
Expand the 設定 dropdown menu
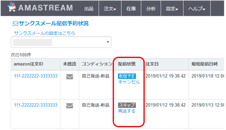pyautogui.click(x=172, y=9)
